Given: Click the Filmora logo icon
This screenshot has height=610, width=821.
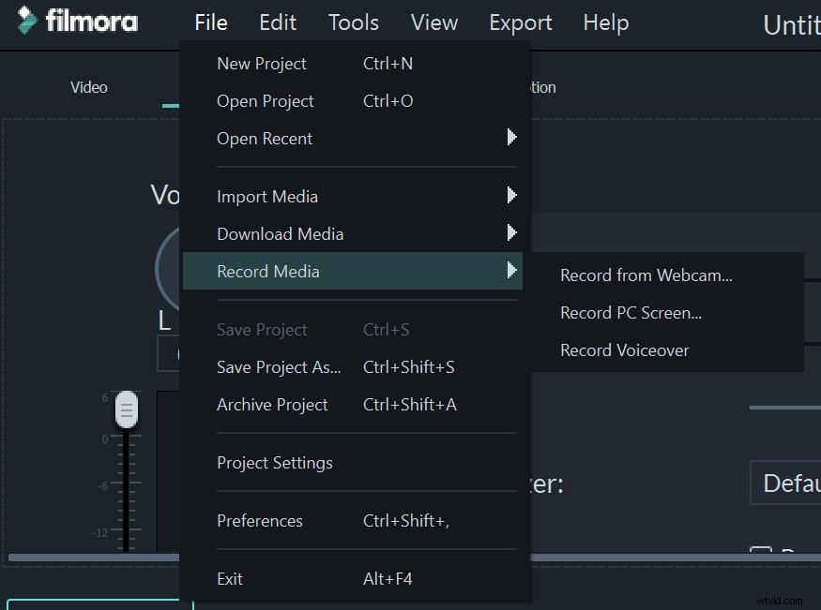Looking at the screenshot, I should tap(29, 21).
